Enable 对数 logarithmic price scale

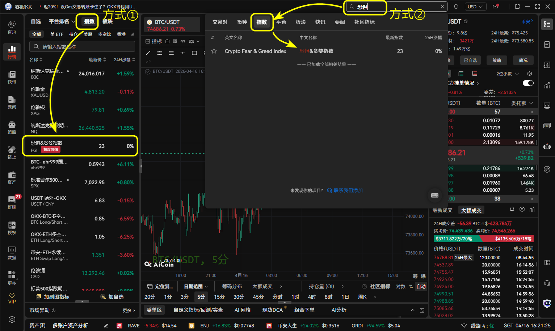point(401,286)
